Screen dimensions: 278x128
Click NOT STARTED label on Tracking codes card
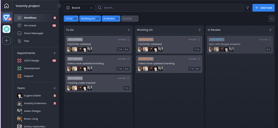coord(75,78)
